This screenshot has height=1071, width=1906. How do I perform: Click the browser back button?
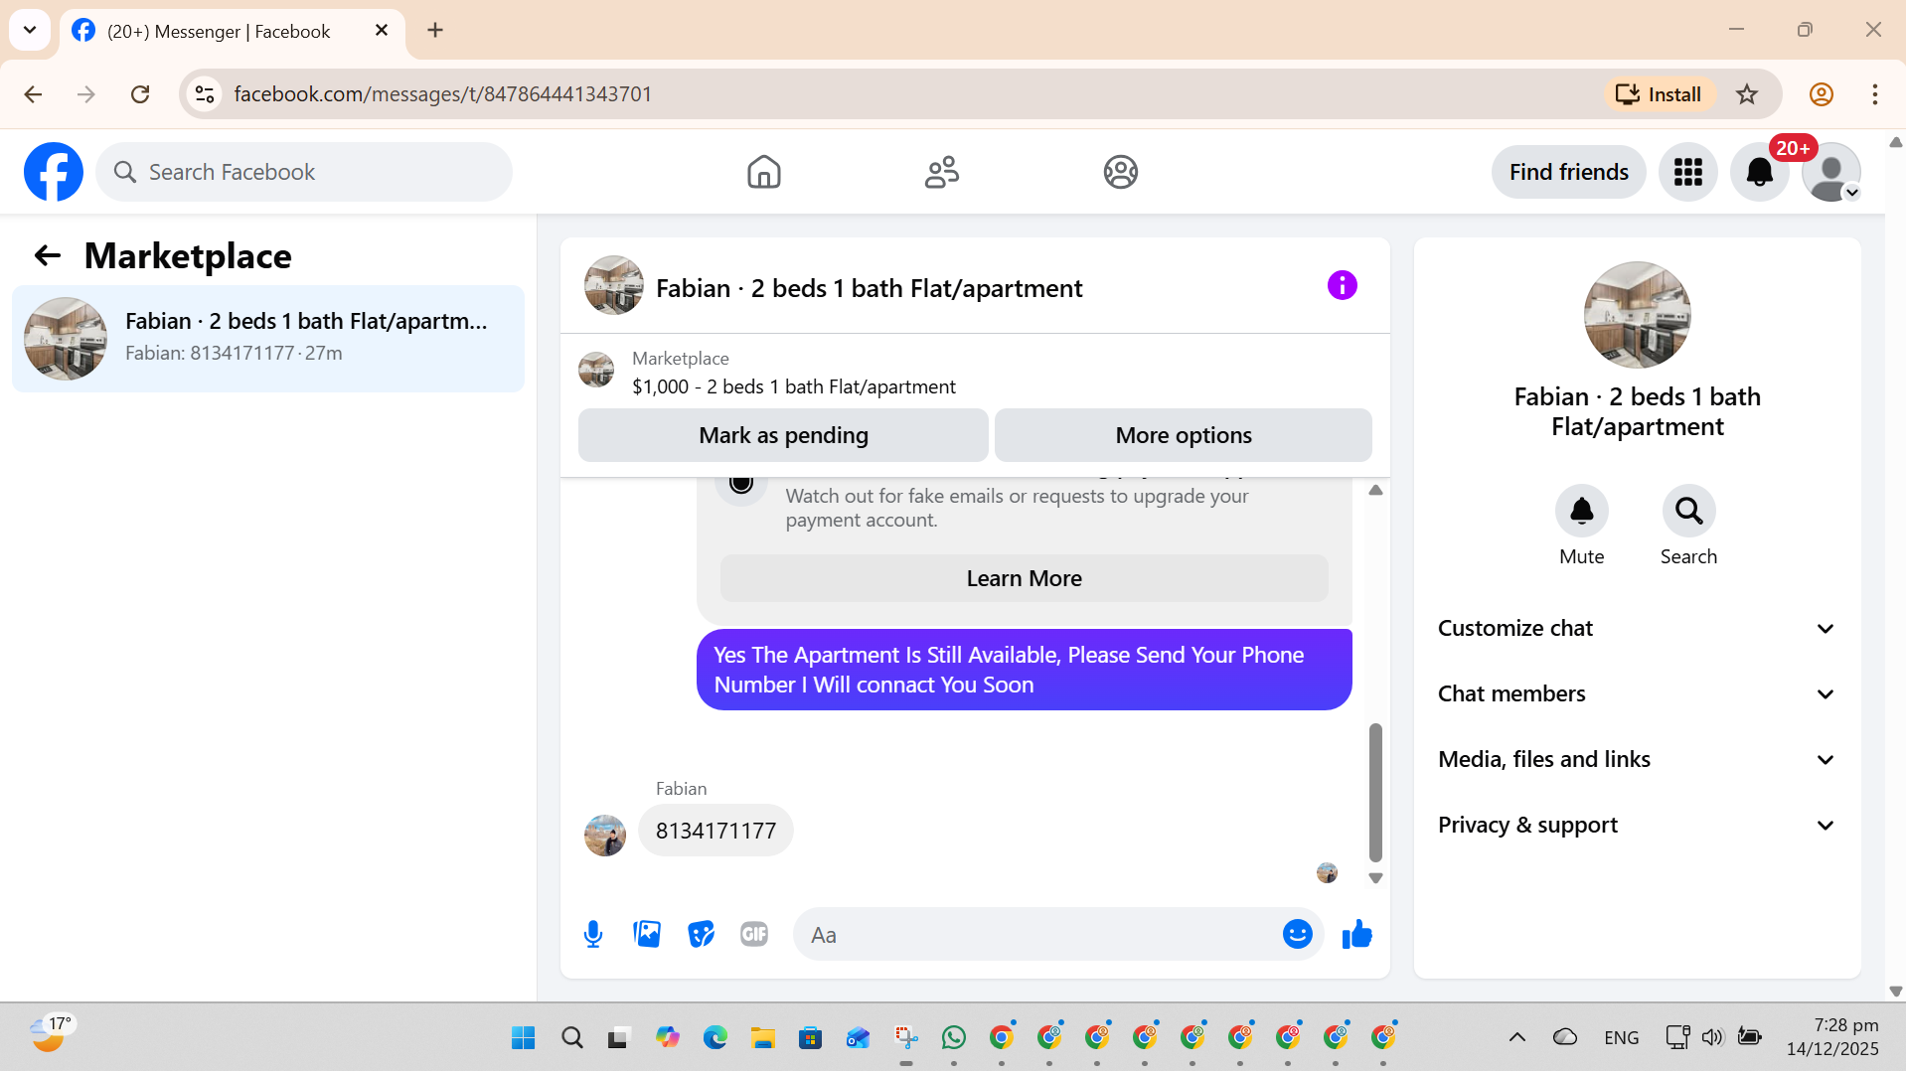click(33, 94)
